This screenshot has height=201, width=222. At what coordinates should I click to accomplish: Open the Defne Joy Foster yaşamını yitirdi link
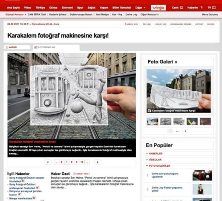[167, 189]
